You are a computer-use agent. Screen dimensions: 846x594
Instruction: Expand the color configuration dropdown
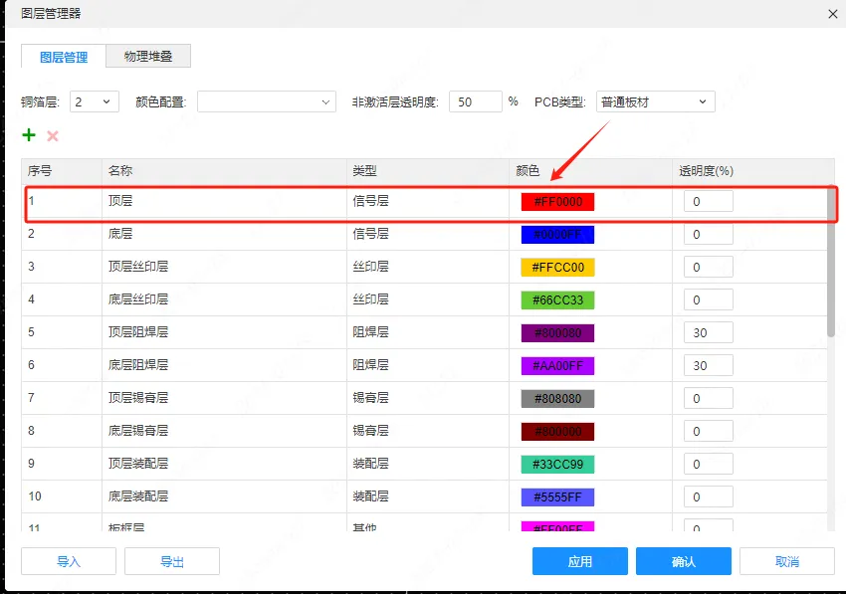click(266, 101)
